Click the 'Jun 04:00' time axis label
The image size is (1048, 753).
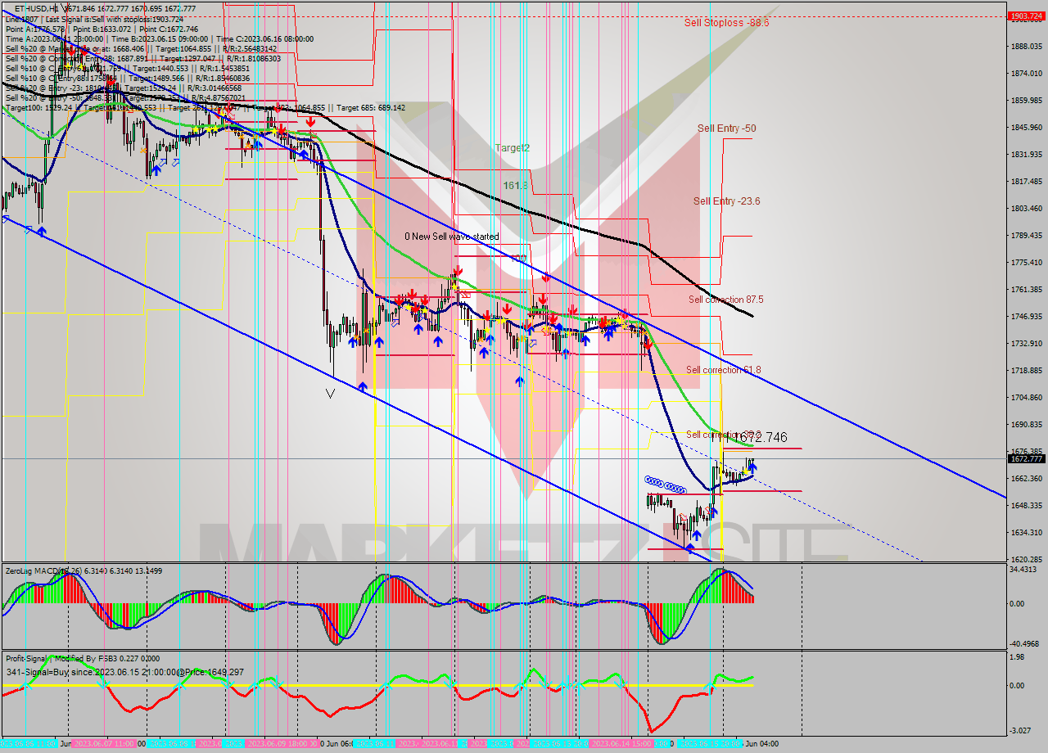pos(761,744)
